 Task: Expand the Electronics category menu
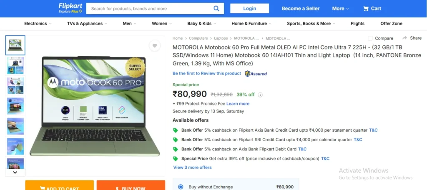[x=38, y=24]
